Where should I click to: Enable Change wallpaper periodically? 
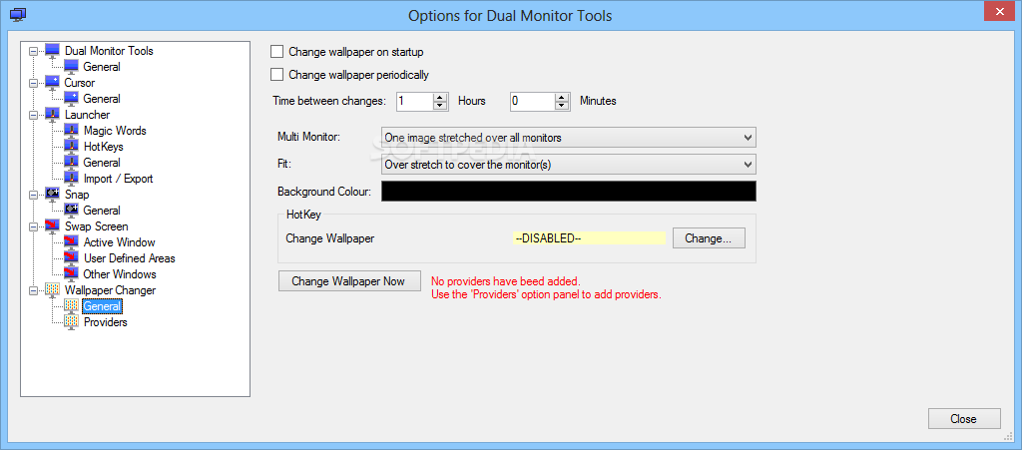[x=277, y=74]
